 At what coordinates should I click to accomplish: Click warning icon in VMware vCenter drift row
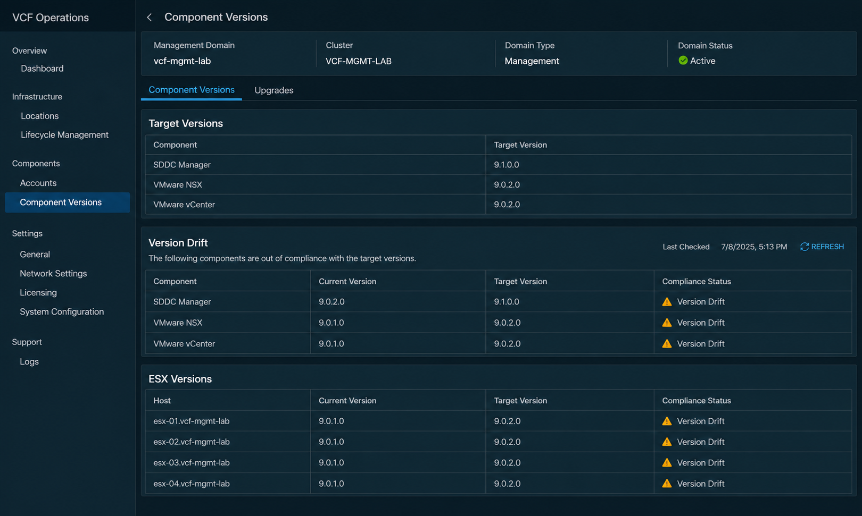pyautogui.click(x=667, y=344)
